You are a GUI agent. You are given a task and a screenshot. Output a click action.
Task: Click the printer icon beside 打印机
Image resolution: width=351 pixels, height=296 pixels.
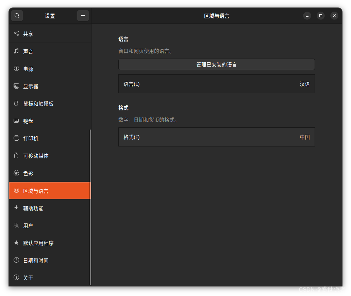16,138
